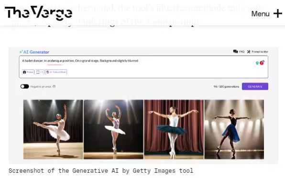The image size is (285, 178).
Task: Select the Photos camera chip
Action: (28, 72)
